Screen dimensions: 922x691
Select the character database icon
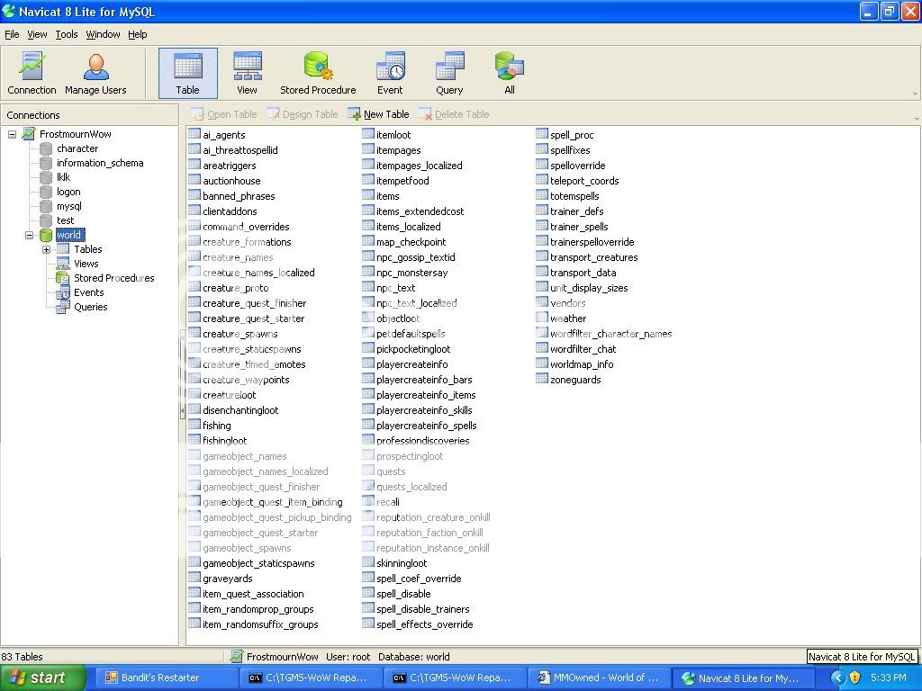[x=46, y=148]
